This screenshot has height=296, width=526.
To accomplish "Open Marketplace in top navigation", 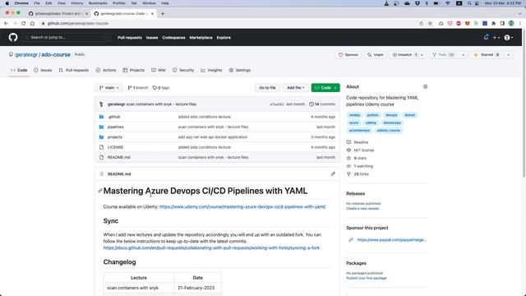I will 201,38.
